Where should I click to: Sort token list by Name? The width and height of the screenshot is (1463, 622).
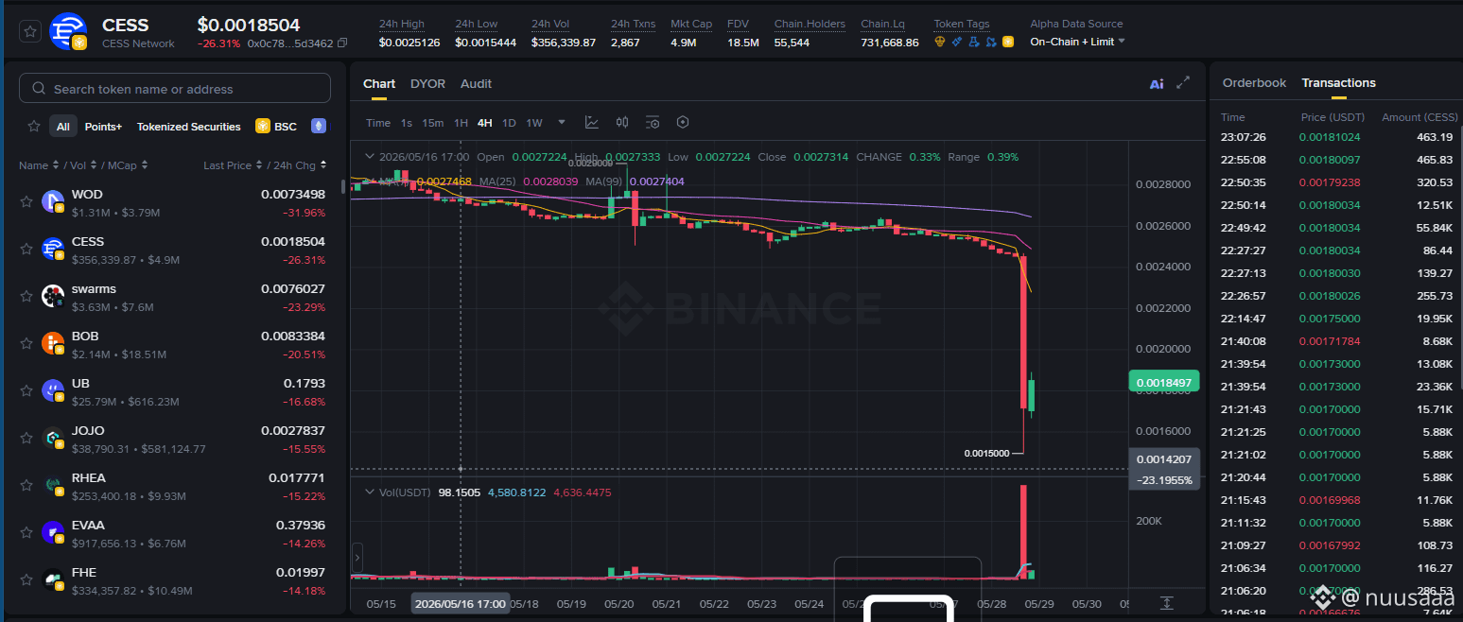coord(39,165)
